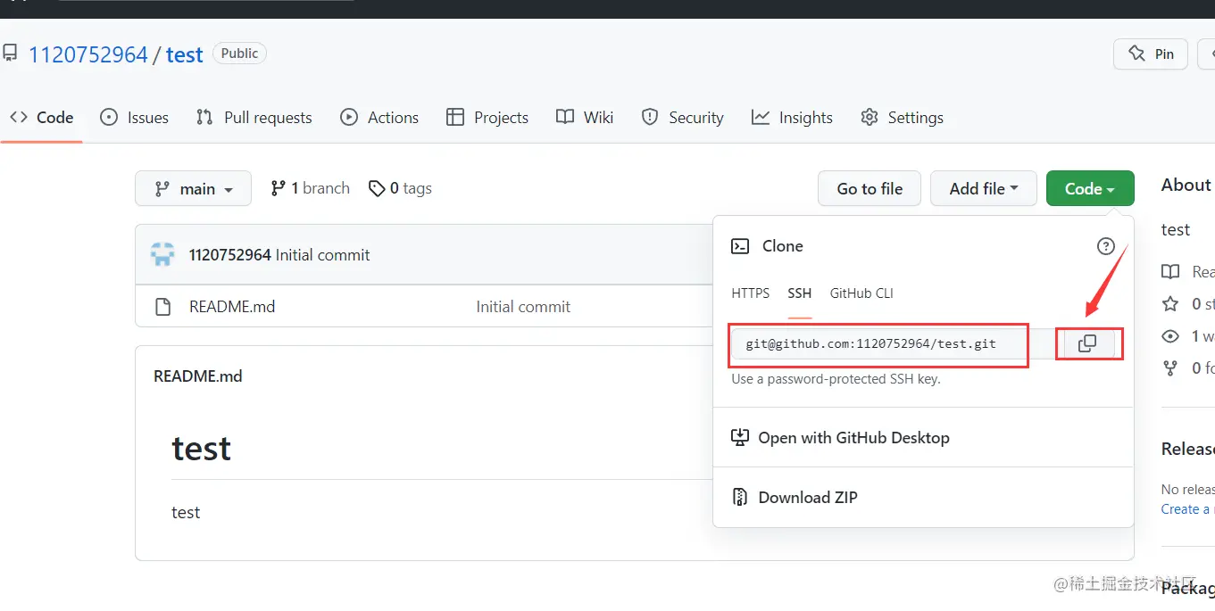Image resolution: width=1215 pixels, height=611 pixels.
Task: Open the Insights tab
Action: coord(792,117)
